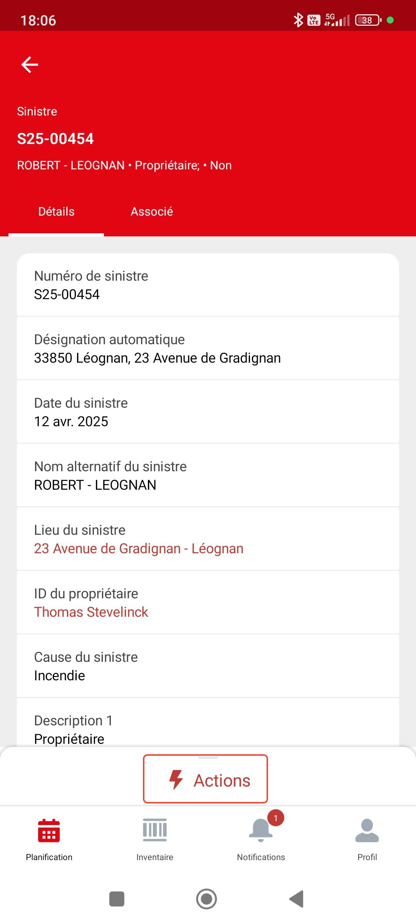Open the 23 Avenue de Gradignan link
Screen dimensions: 416x924
(139, 549)
